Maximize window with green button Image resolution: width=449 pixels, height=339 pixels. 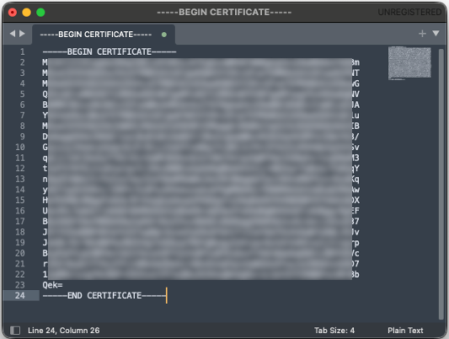coord(40,13)
